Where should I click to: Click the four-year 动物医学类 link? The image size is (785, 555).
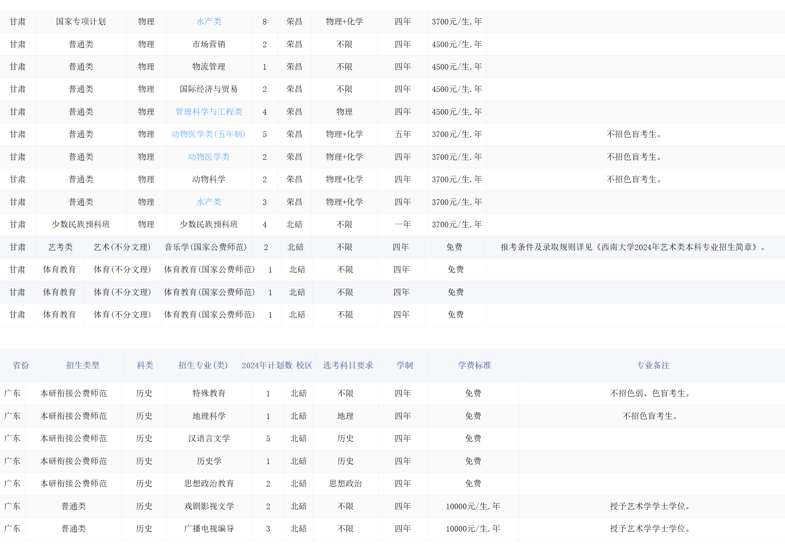point(209,157)
